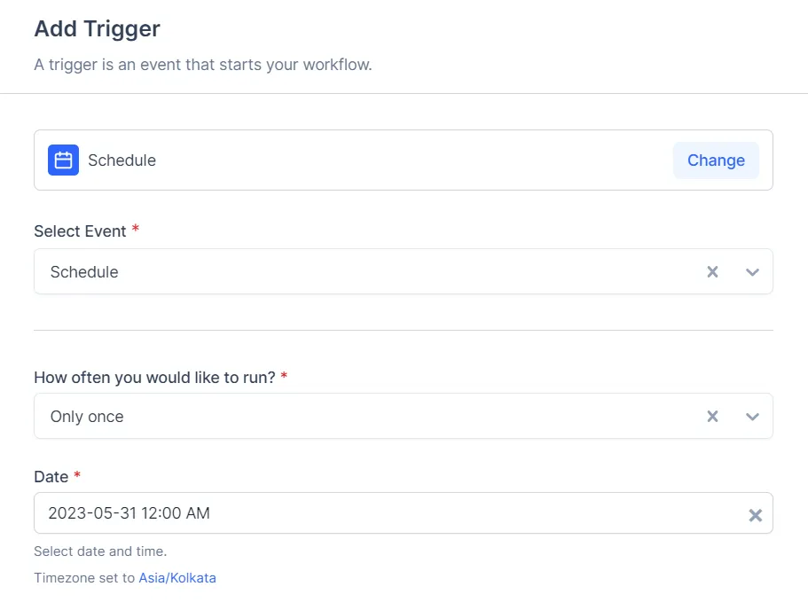Viewport: 808px width, 602px height.
Task: Click the 'Select date and time.' hint
Action: click(x=100, y=551)
